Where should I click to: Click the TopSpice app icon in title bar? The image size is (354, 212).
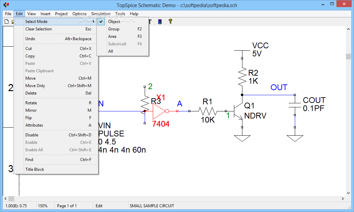[6, 5]
